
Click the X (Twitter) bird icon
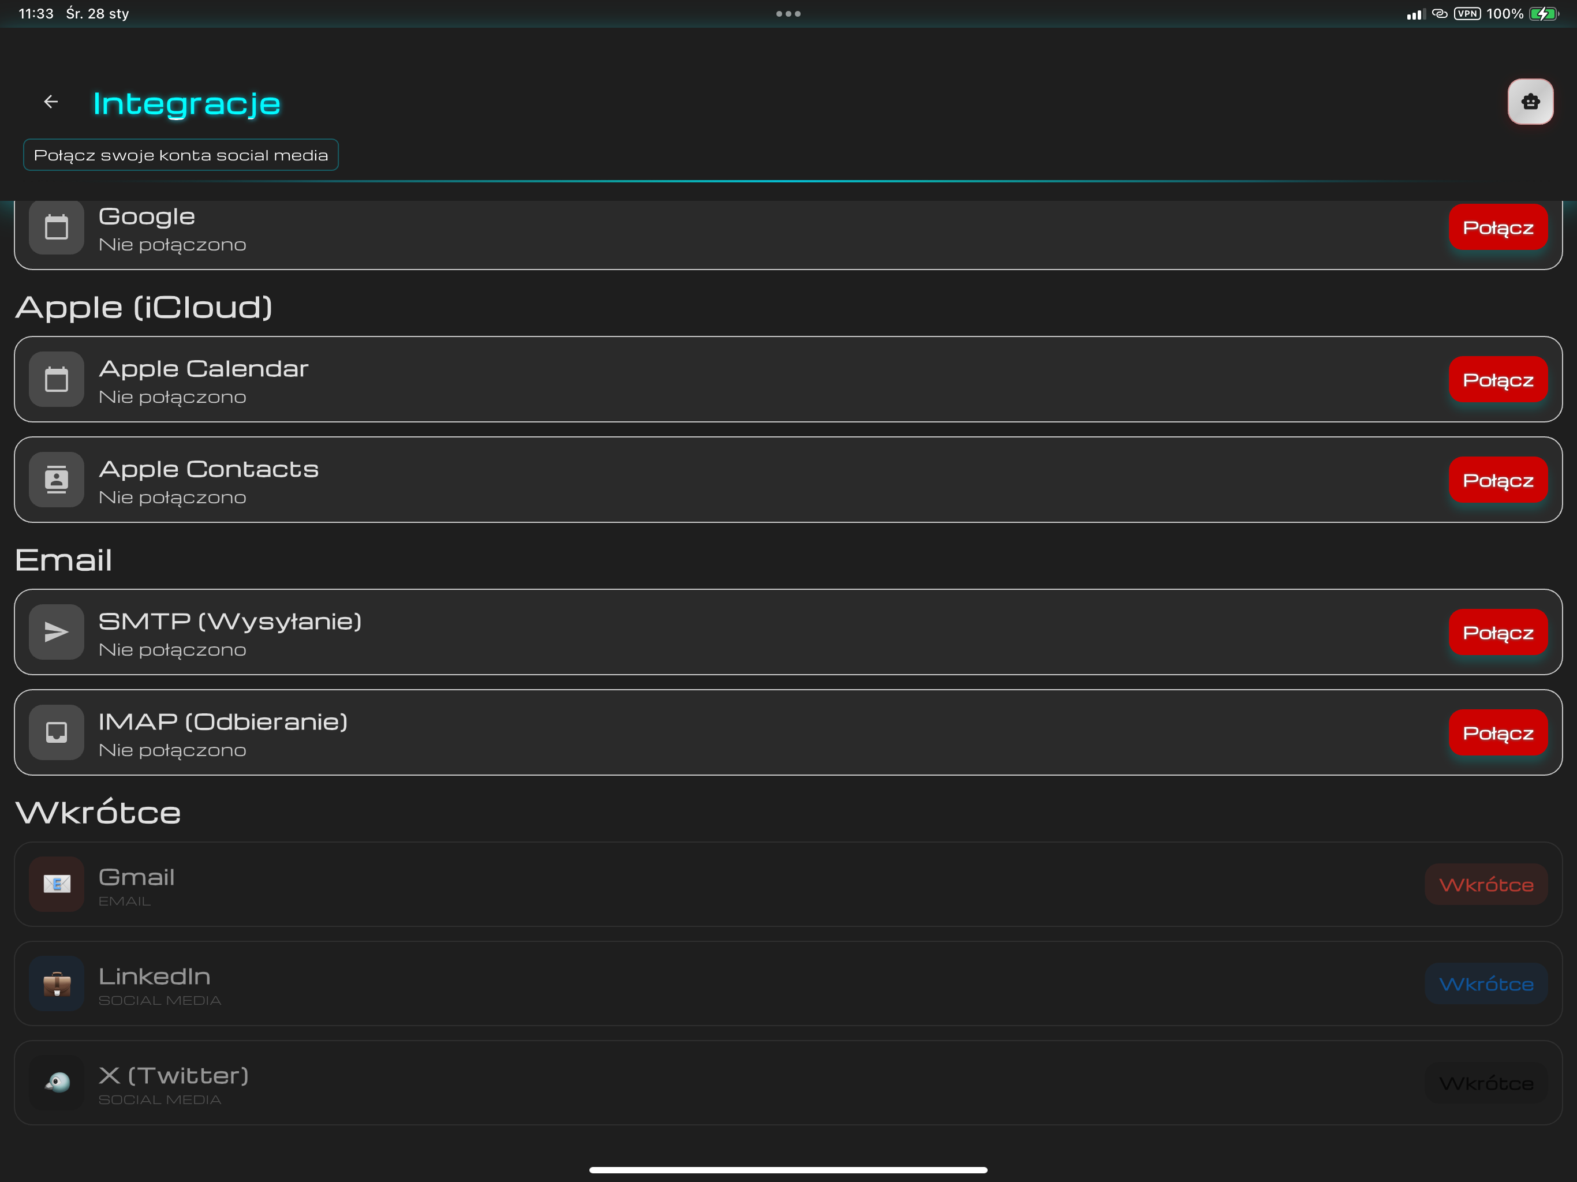coord(57,1083)
